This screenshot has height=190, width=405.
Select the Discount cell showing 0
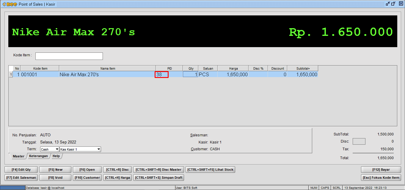(277, 74)
